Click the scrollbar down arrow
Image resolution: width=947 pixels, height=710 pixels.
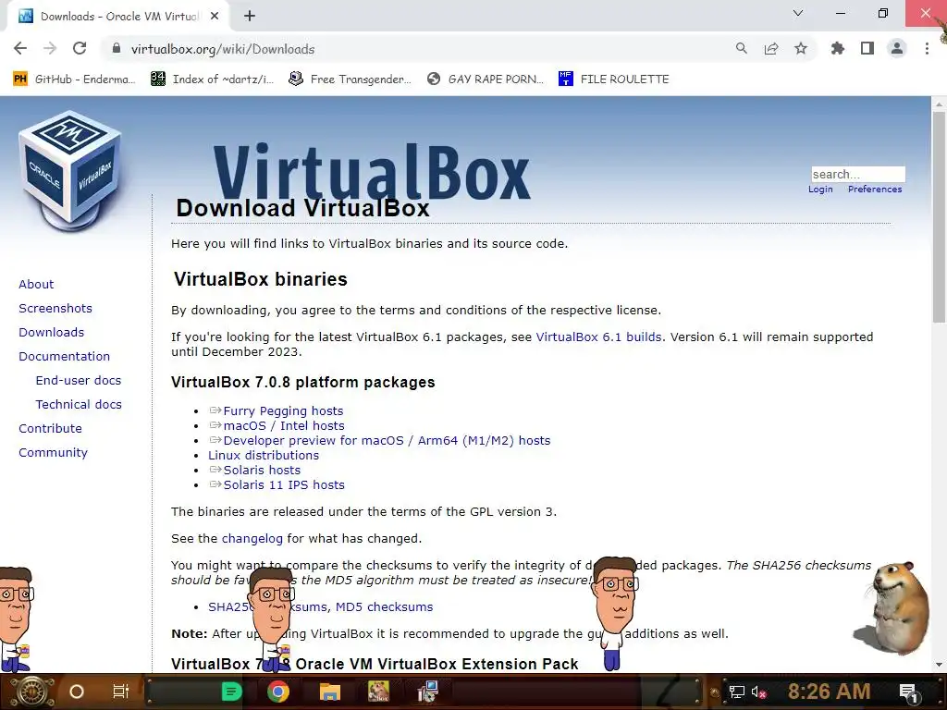(939, 665)
